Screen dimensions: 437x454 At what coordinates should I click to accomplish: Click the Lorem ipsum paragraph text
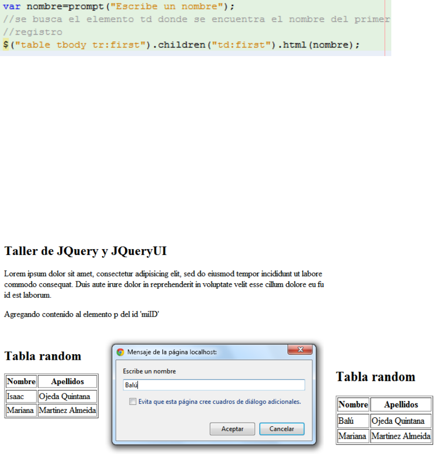tap(164, 284)
